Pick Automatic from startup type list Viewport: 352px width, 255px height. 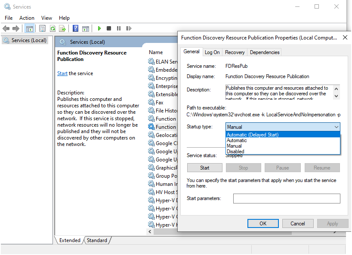click(237, 140)
